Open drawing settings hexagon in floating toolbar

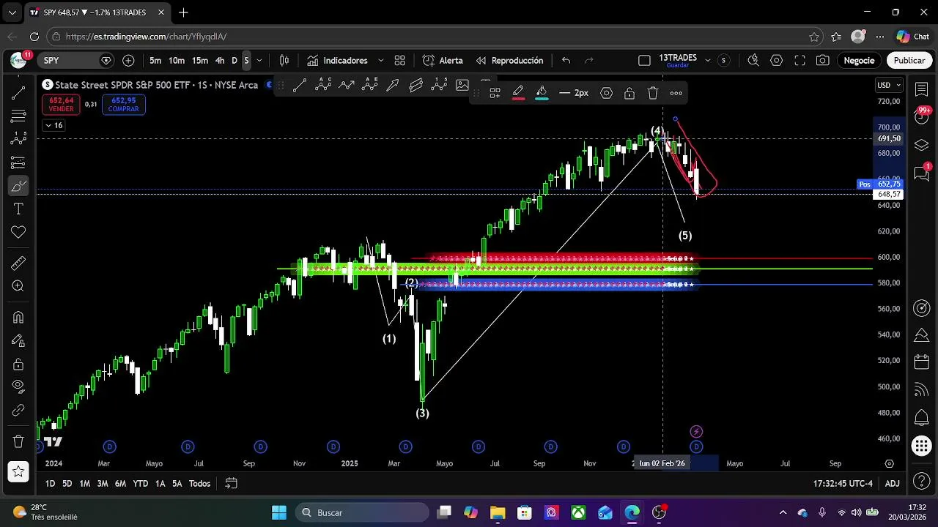pos(606,93)
